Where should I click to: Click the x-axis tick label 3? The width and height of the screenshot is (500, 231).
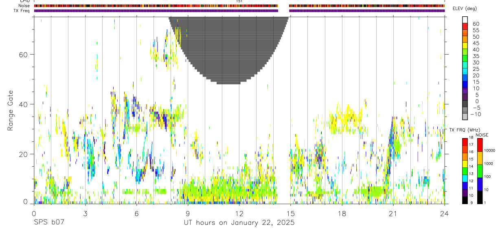(x=85, y=213)
